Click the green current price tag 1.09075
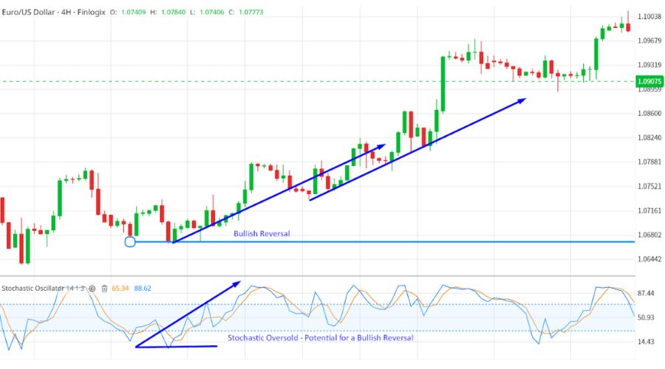This screenshot has width=665, height=369. 648,81
